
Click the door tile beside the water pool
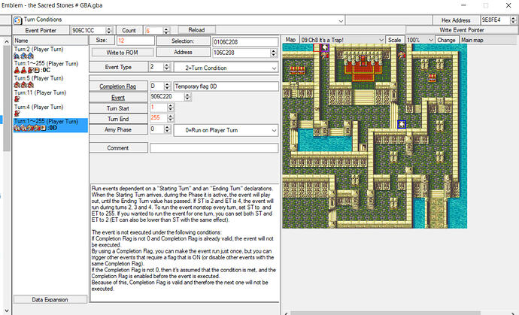(x=363, y=147)
